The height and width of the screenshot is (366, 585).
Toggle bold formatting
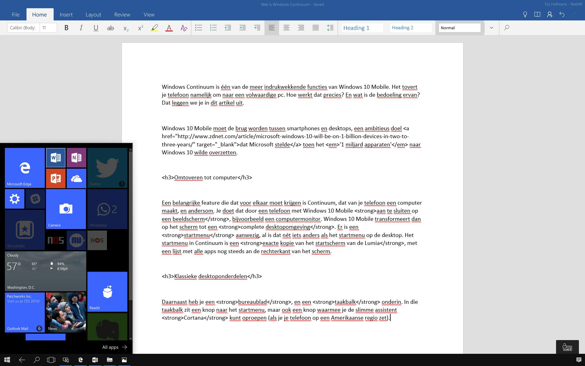pyautogui.click(x=66, y=28)
